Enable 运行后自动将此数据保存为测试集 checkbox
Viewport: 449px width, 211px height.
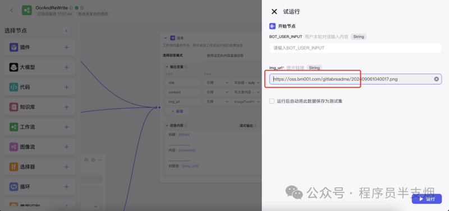point(272,101)
